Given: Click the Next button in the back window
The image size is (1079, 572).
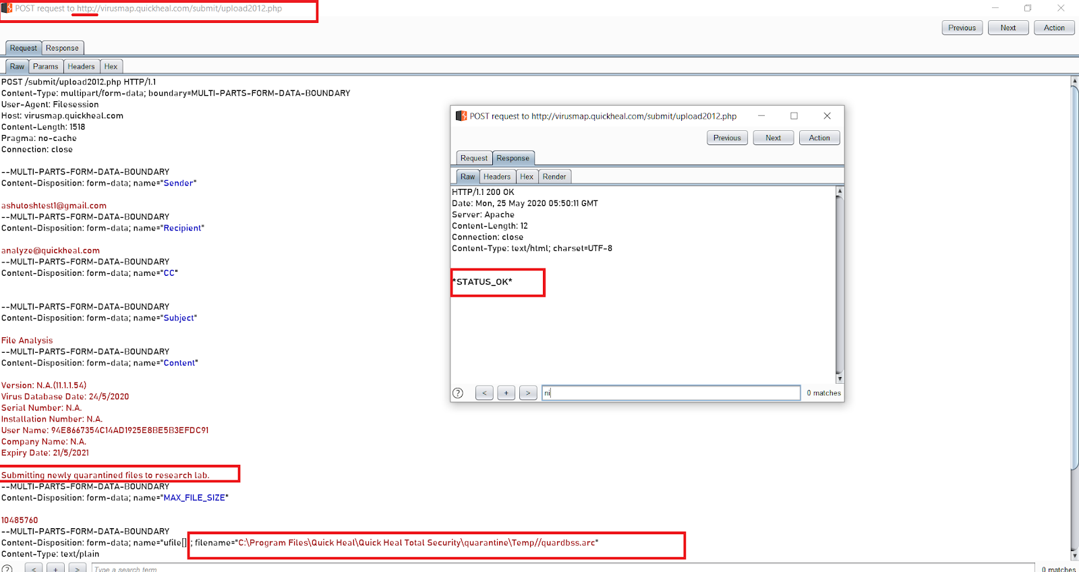Looking at the screenshot, I should (x=1008, y=28).
